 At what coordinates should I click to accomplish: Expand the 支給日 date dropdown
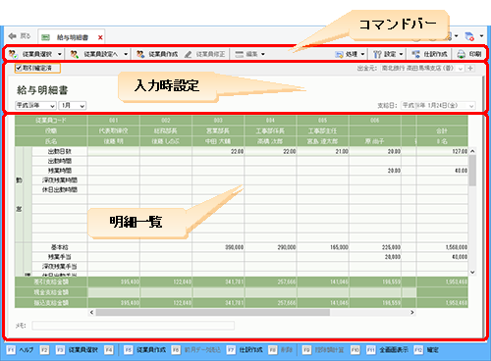(438, 106)
